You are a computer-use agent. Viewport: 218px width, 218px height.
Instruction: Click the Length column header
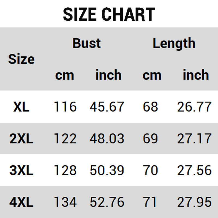[174, 43]
